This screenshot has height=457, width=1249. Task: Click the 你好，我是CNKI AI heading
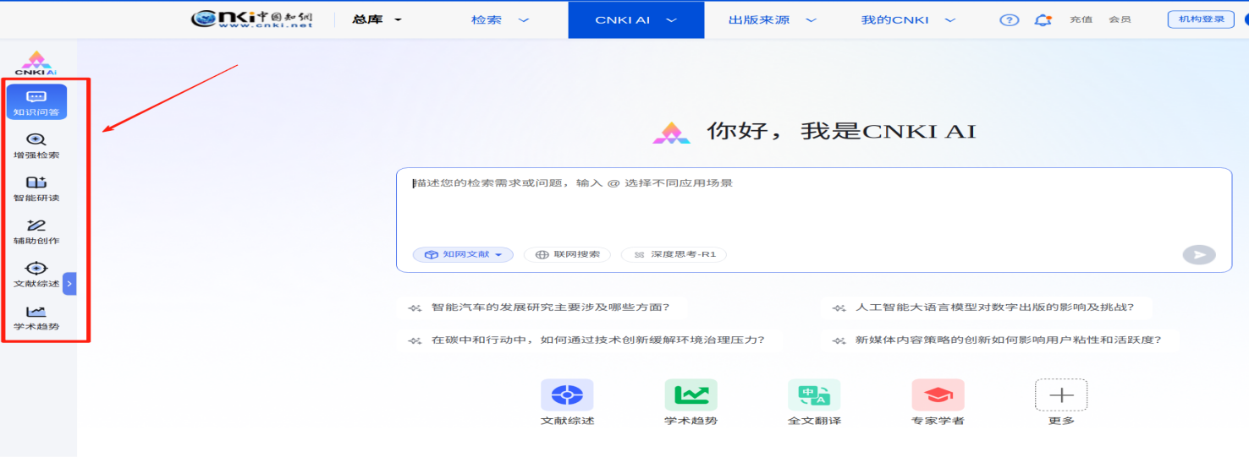(841, 131)
